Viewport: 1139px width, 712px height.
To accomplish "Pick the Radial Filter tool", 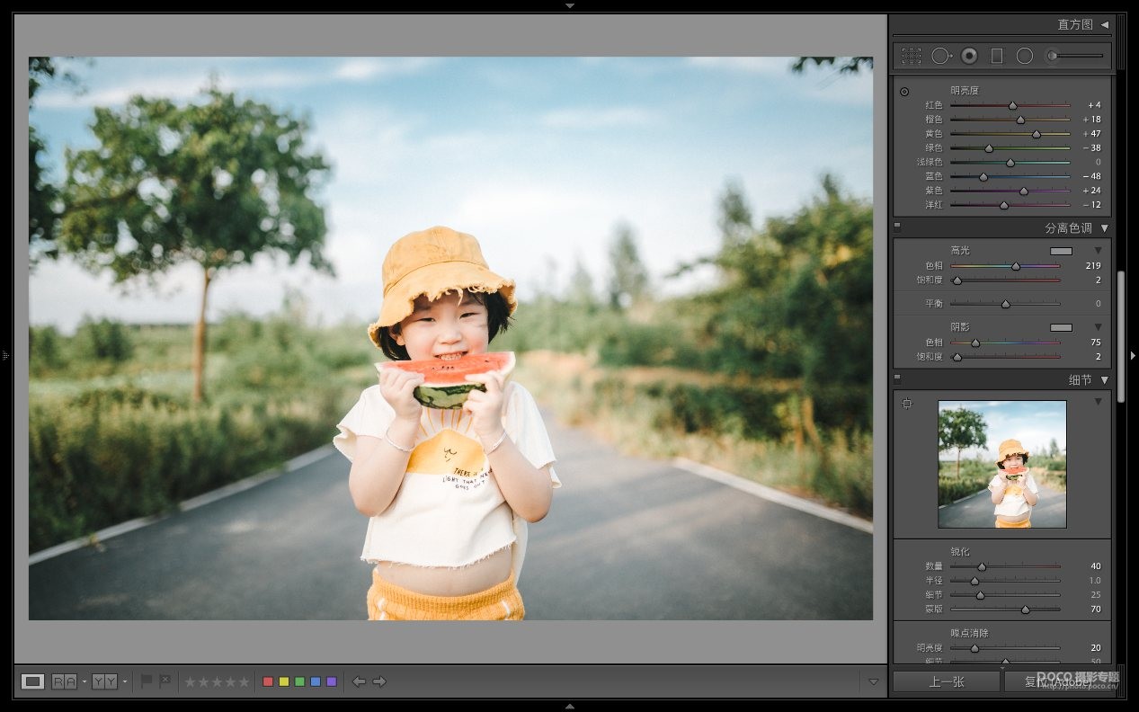I will tap(1024, 56).
